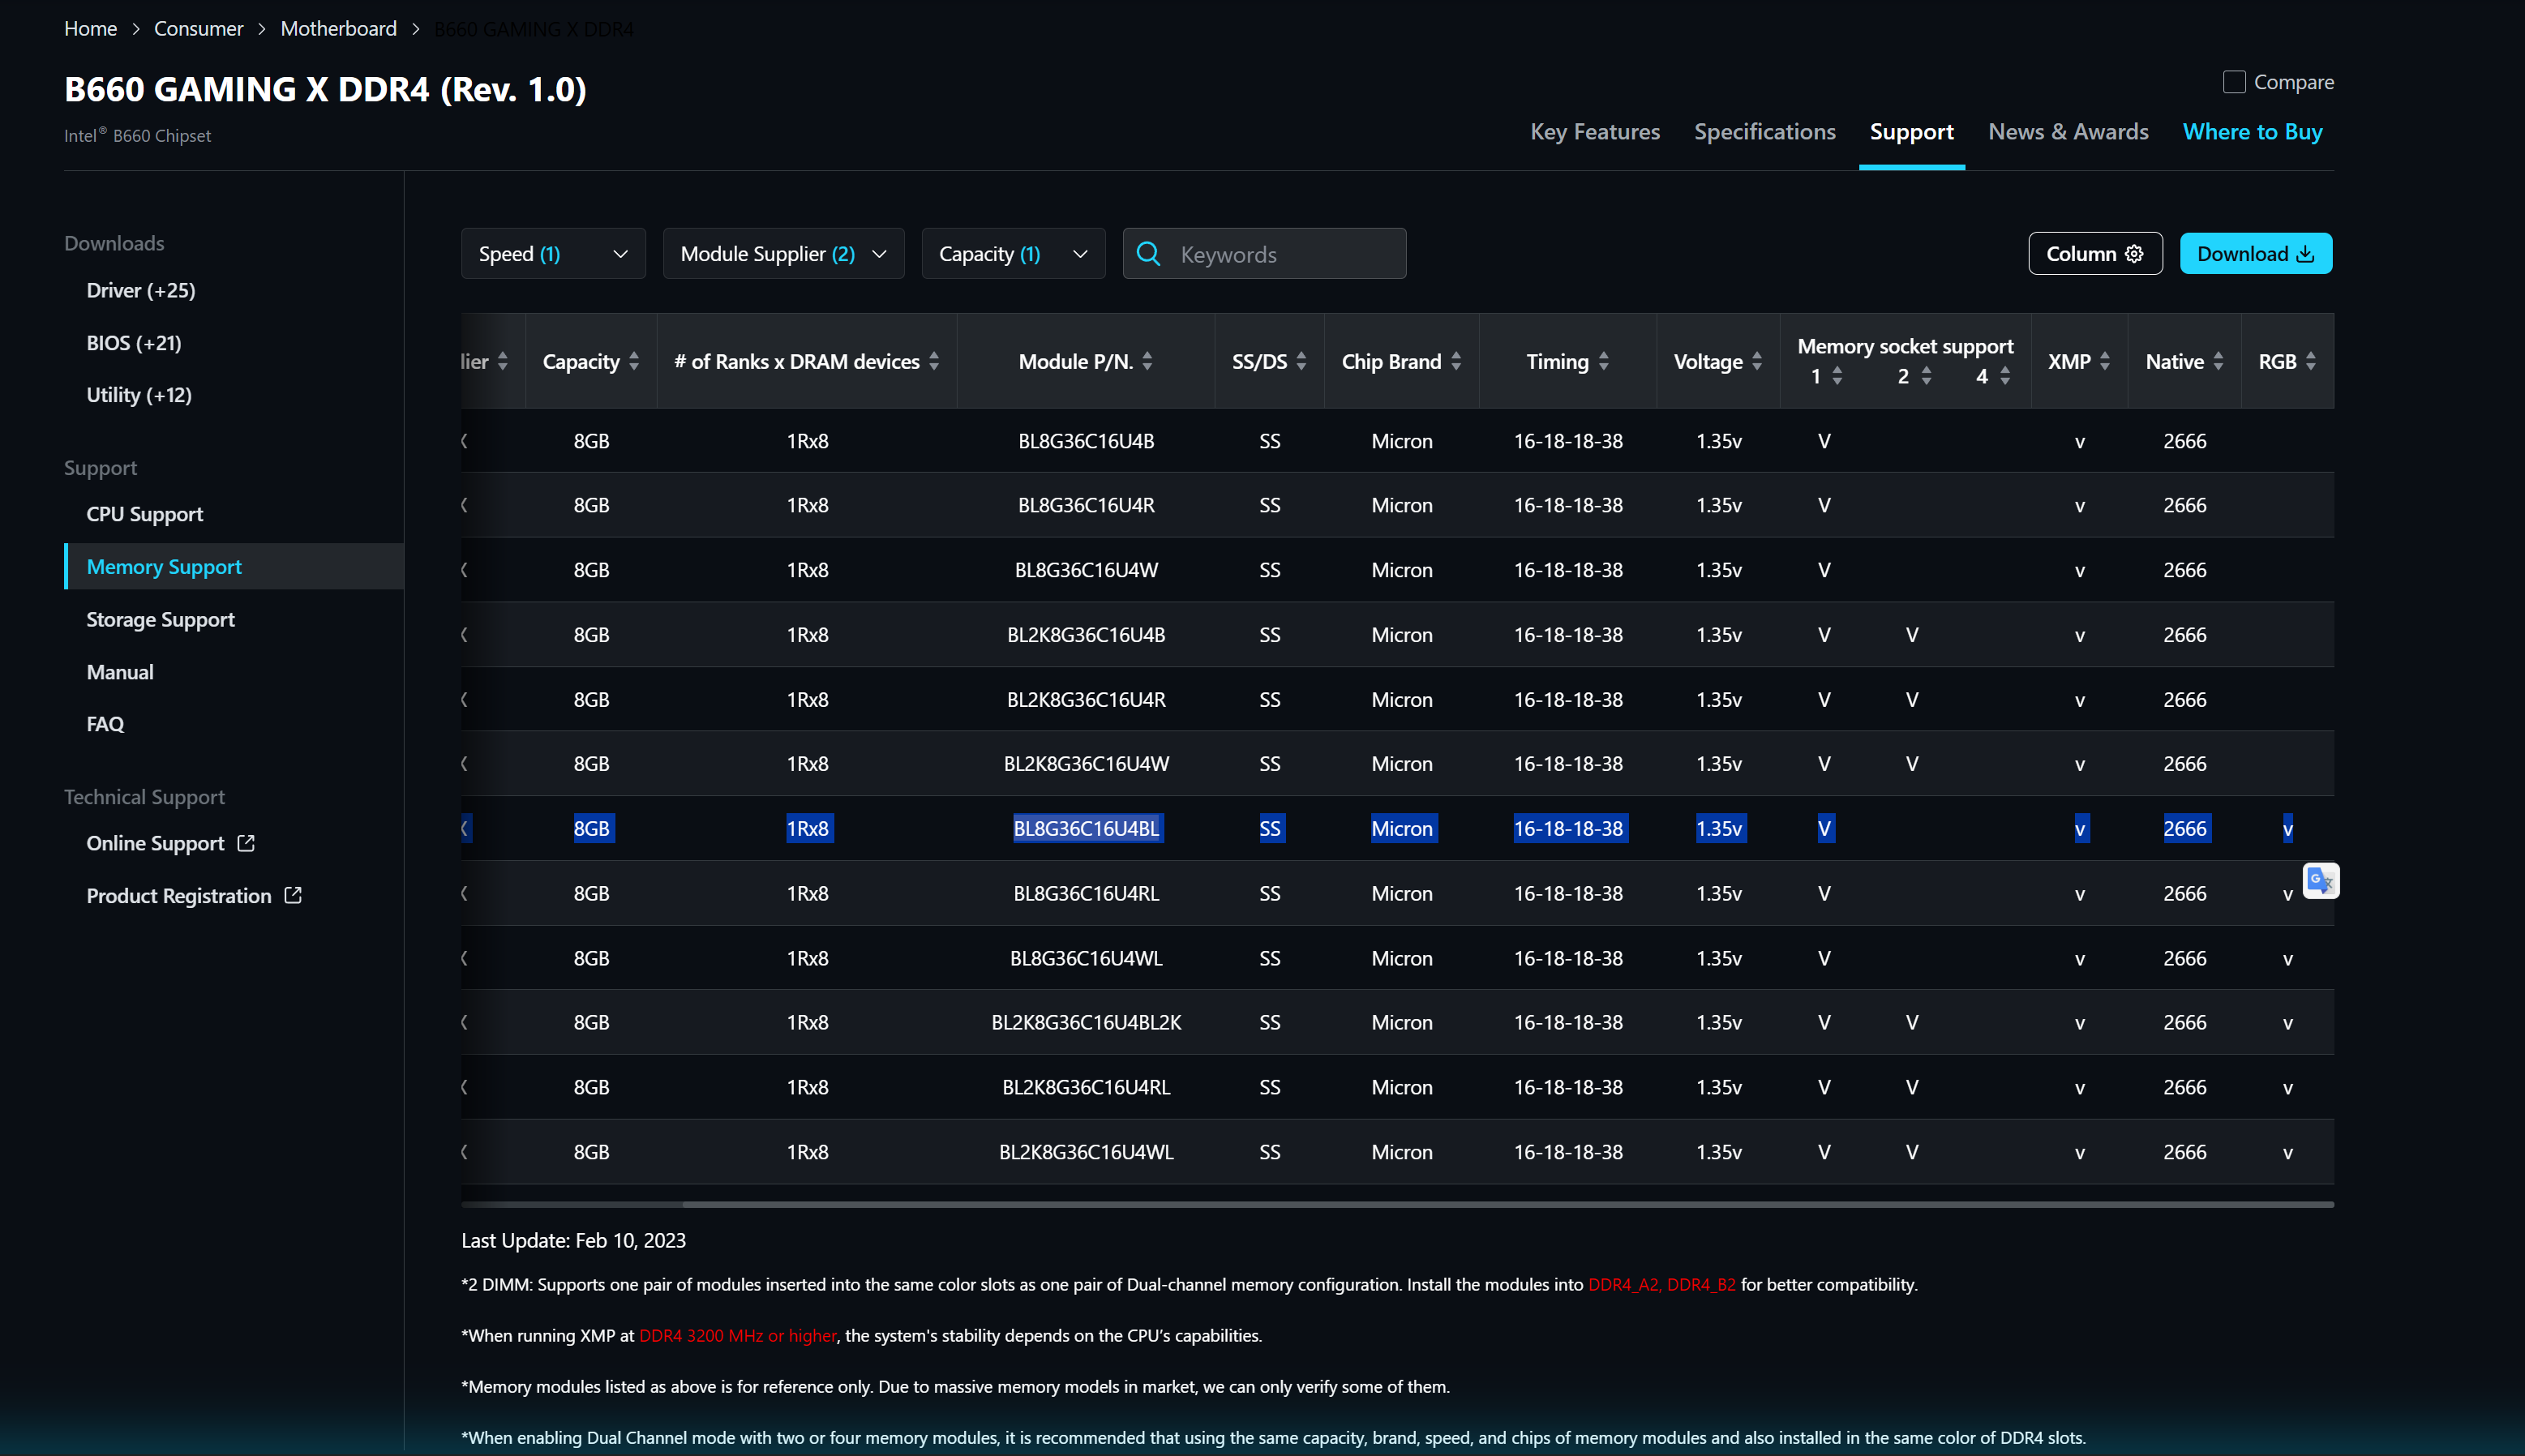Viewport: 2525px width, 1456px height.
Task: Sort by Module P/N. column arrows
Action: pos(1147,362)
